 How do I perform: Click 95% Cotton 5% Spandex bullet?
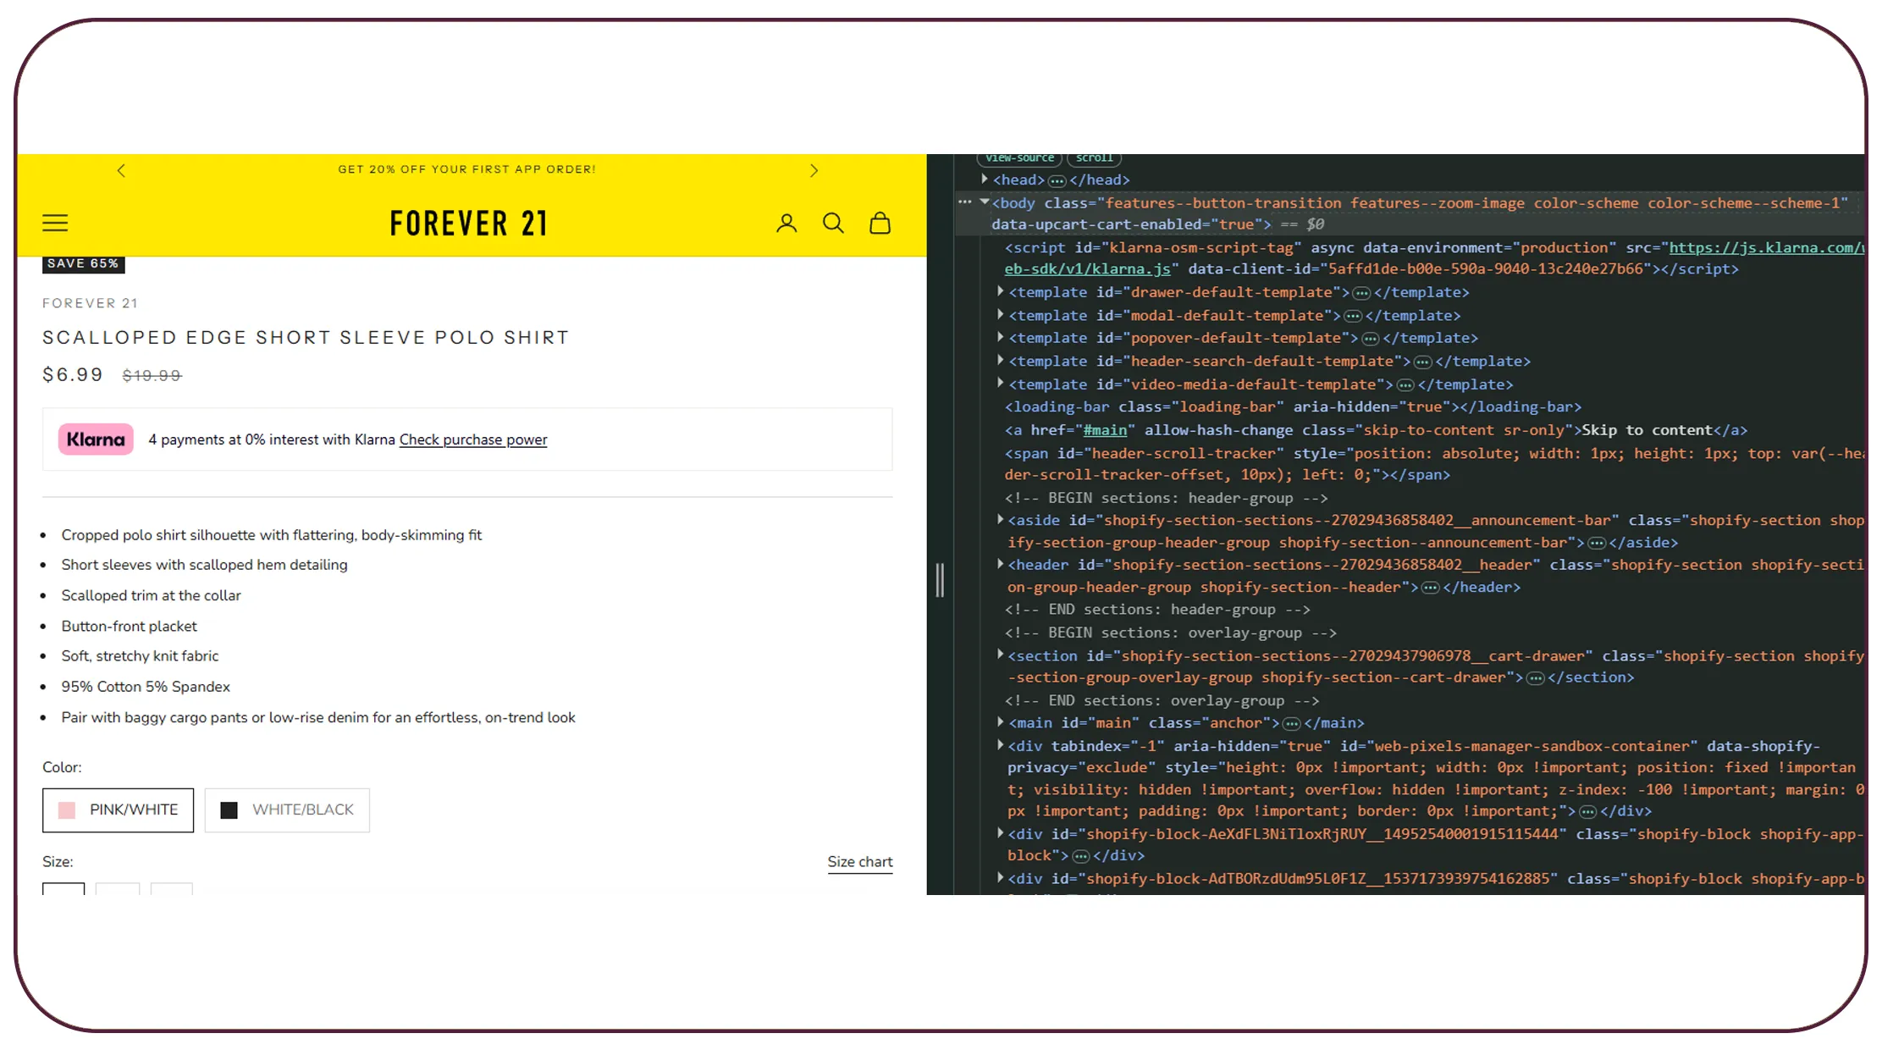click(146, 687)
